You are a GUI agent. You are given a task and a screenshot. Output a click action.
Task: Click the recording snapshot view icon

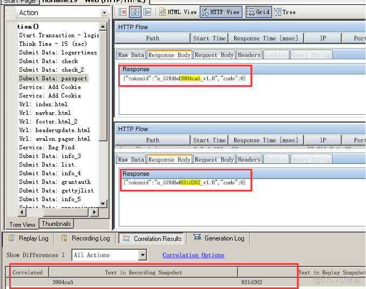(123, 12)
